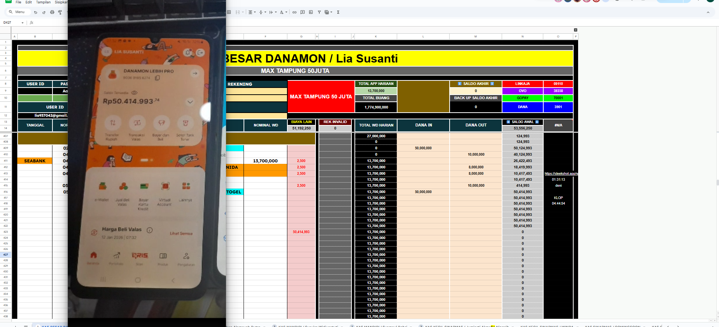
Task: Click the SALDO AKHIR header cell
Action: coord(476,84)
